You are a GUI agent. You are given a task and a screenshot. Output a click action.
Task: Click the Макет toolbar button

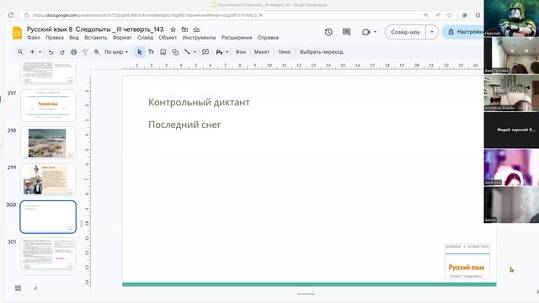pos(262,52)
